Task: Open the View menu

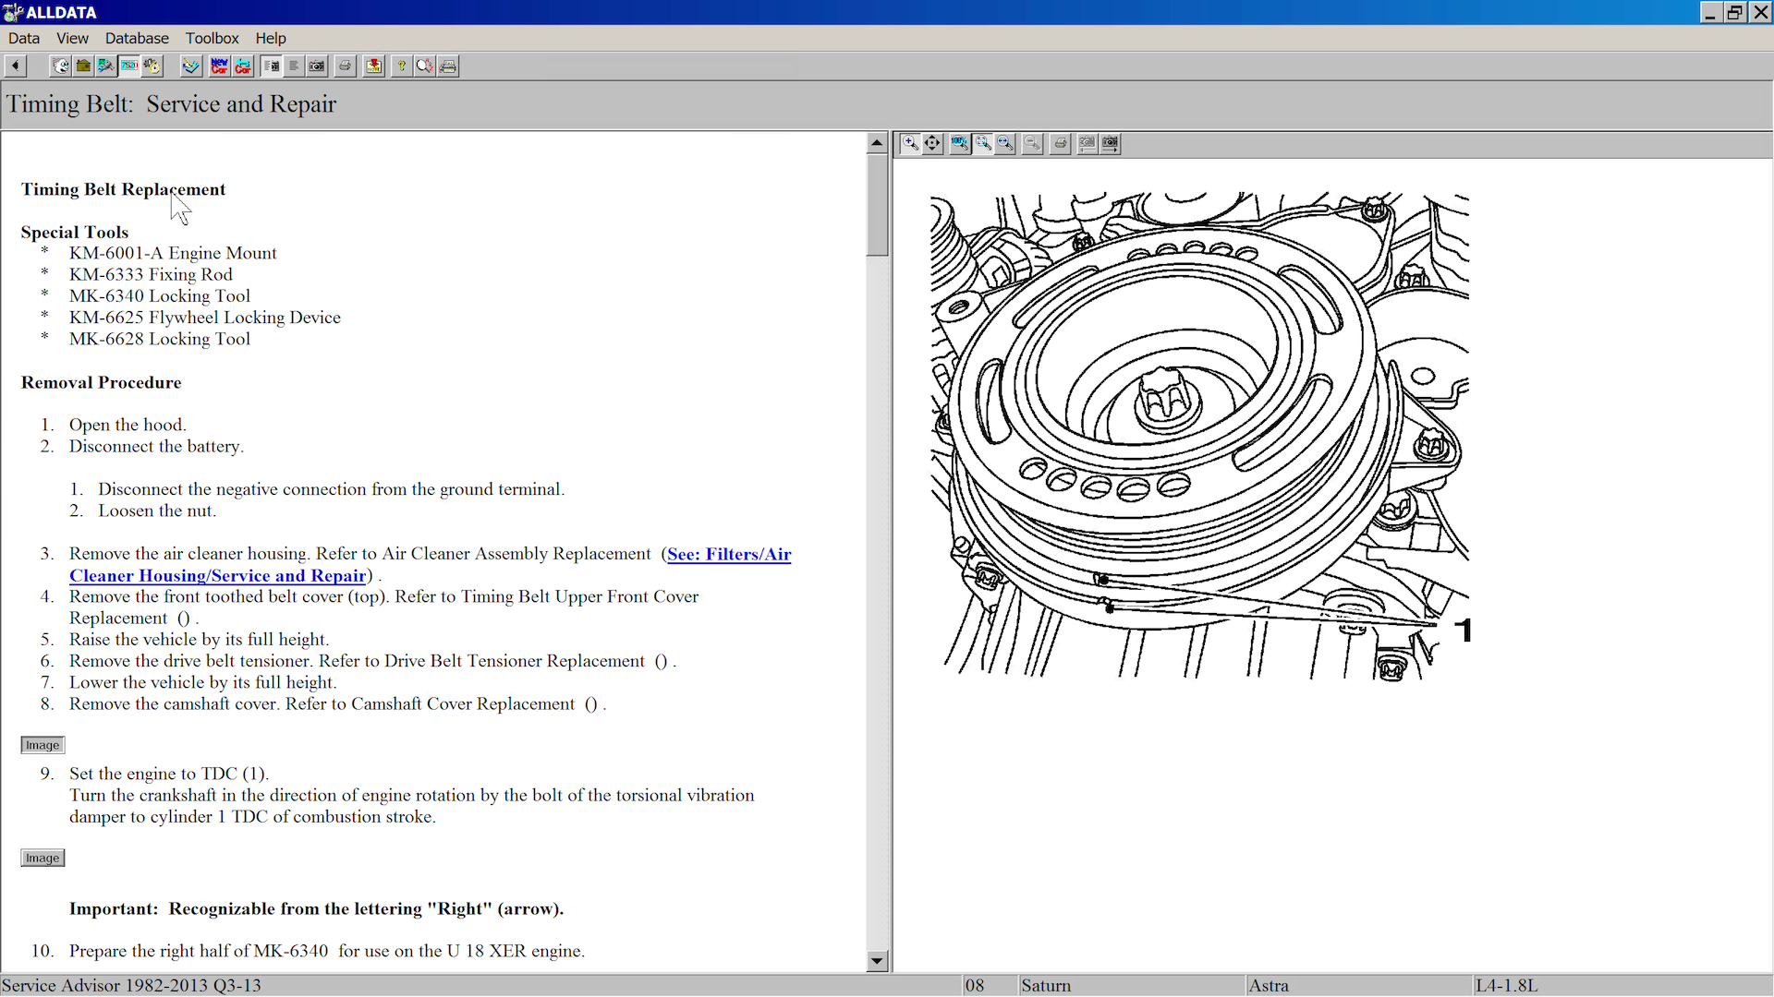Action: pos(72,38)
